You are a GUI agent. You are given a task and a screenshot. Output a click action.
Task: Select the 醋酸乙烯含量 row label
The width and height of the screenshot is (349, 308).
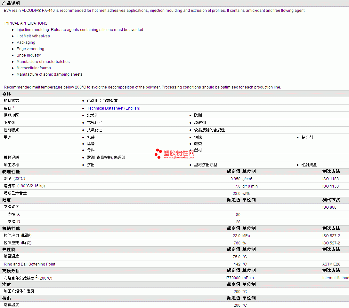(15, 193)
